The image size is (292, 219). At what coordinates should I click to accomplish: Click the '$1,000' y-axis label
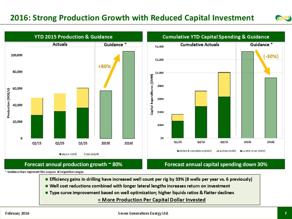point(160,73)
